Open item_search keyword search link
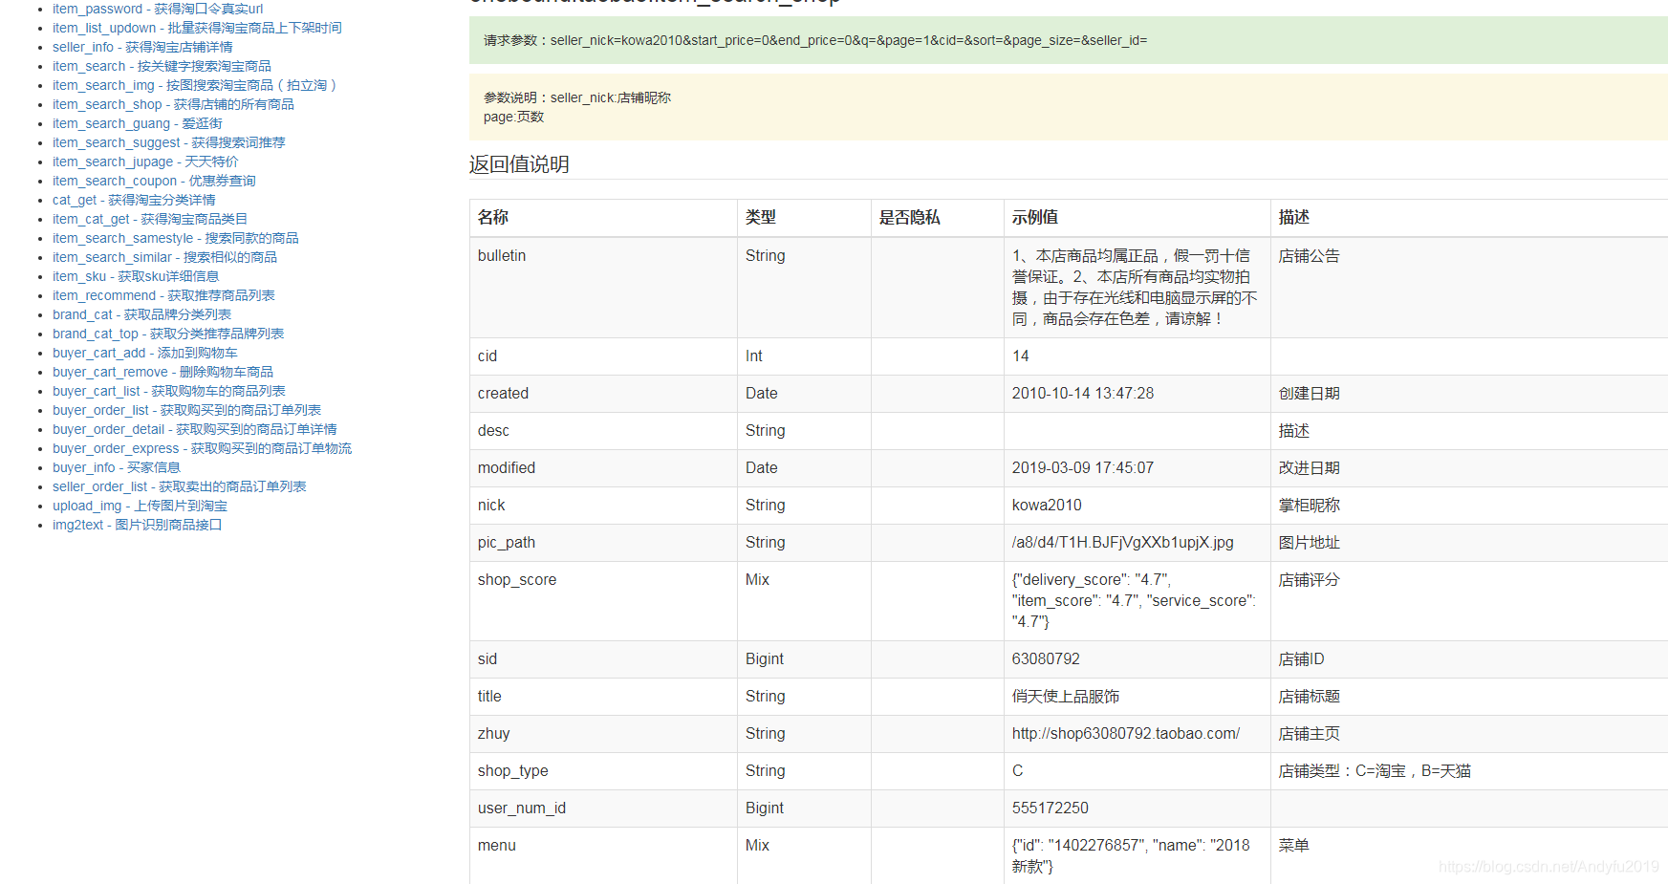The height and width of the screenshot is (884, 1668). [x=162, y=66]
